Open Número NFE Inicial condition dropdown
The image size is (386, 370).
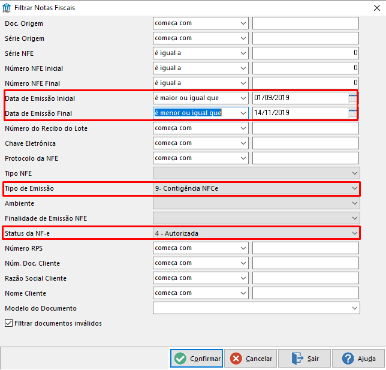tap(201, 68)
